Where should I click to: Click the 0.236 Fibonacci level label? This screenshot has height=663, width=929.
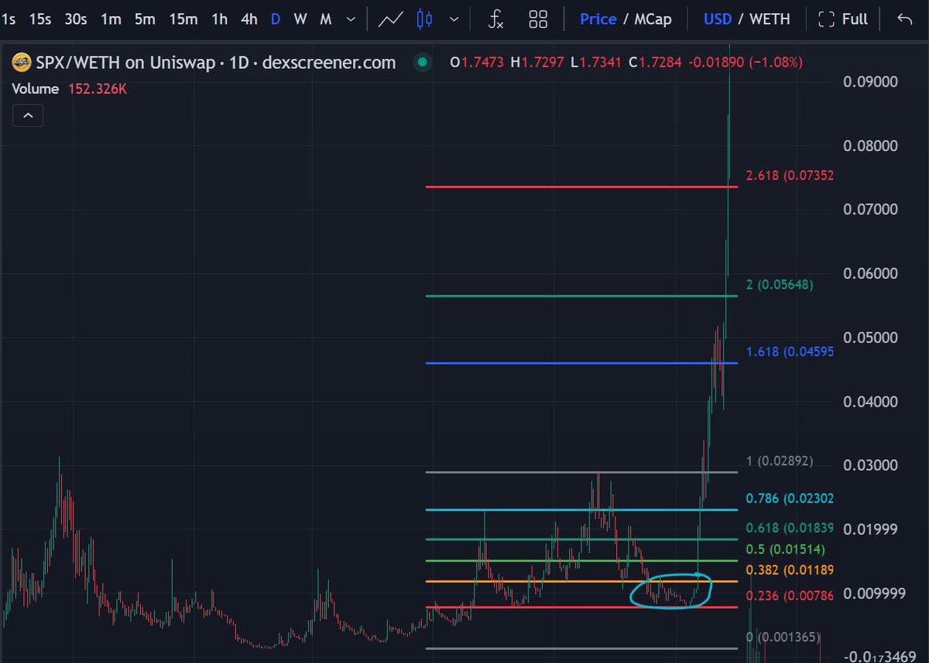click(790, 596)
